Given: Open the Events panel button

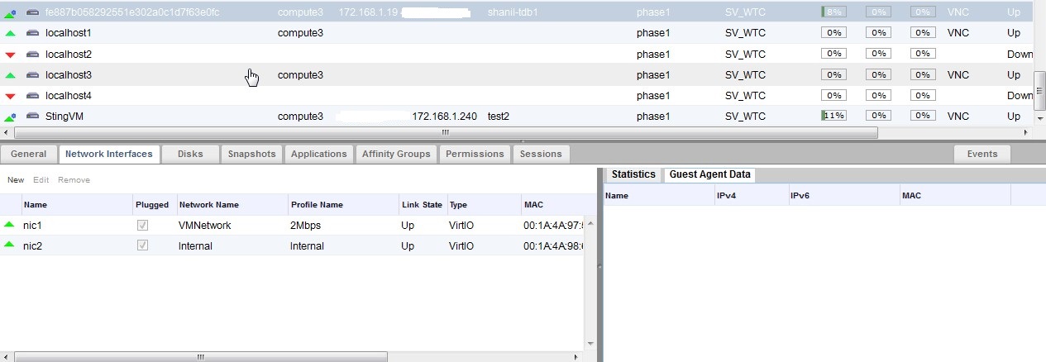Looking at the screenshot, I should tap(982, 154).
